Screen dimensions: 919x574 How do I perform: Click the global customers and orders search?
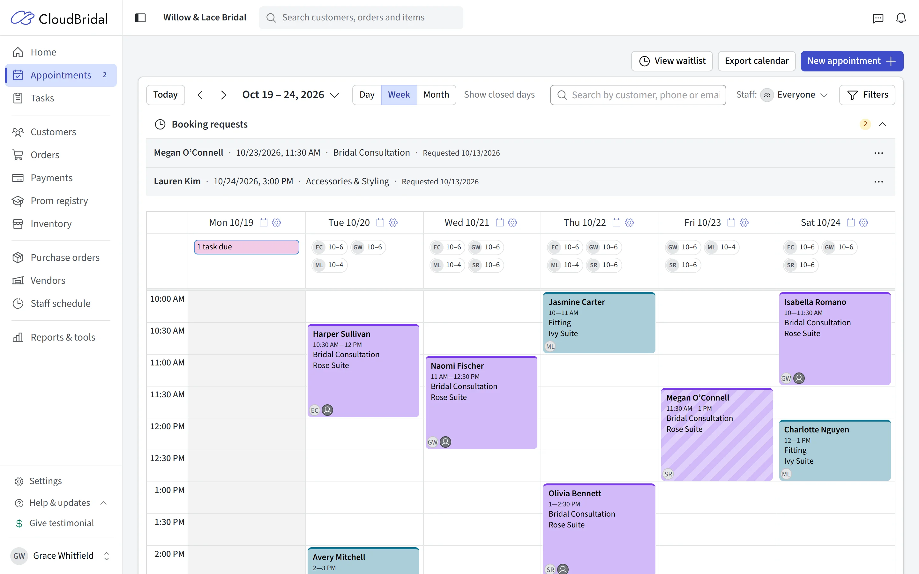pyautogui.click(x=361, y=18)
